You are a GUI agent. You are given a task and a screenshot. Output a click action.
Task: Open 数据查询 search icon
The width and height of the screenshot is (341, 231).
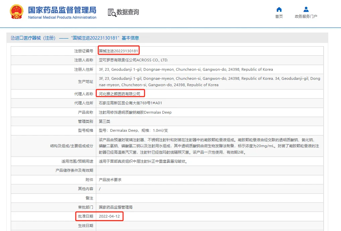click(x=112, y=13)
